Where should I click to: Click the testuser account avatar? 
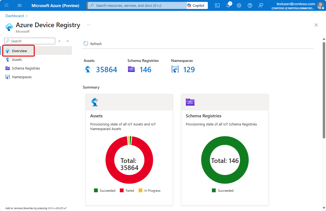tap(321, 5)
